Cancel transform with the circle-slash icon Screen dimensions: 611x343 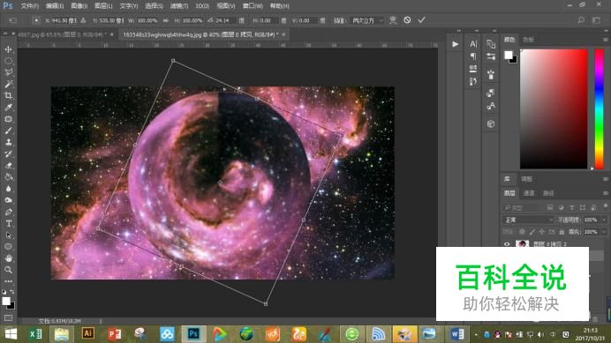pos(407,20)
